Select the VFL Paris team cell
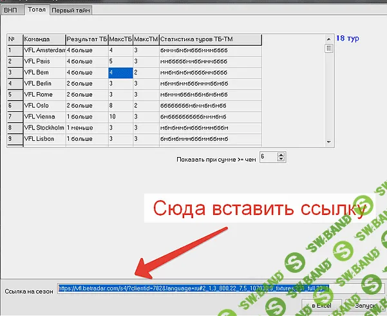Viewport: 387px width, 316px height. tap(44, 62)
